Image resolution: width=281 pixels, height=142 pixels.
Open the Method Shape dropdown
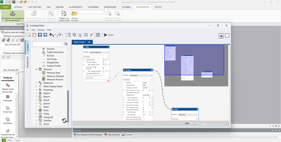[147, 83]
